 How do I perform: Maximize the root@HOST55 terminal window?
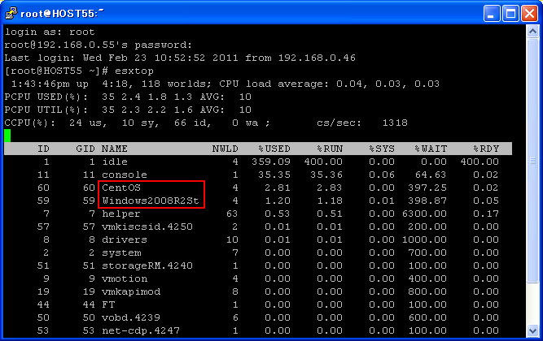[x=510, y=14]
